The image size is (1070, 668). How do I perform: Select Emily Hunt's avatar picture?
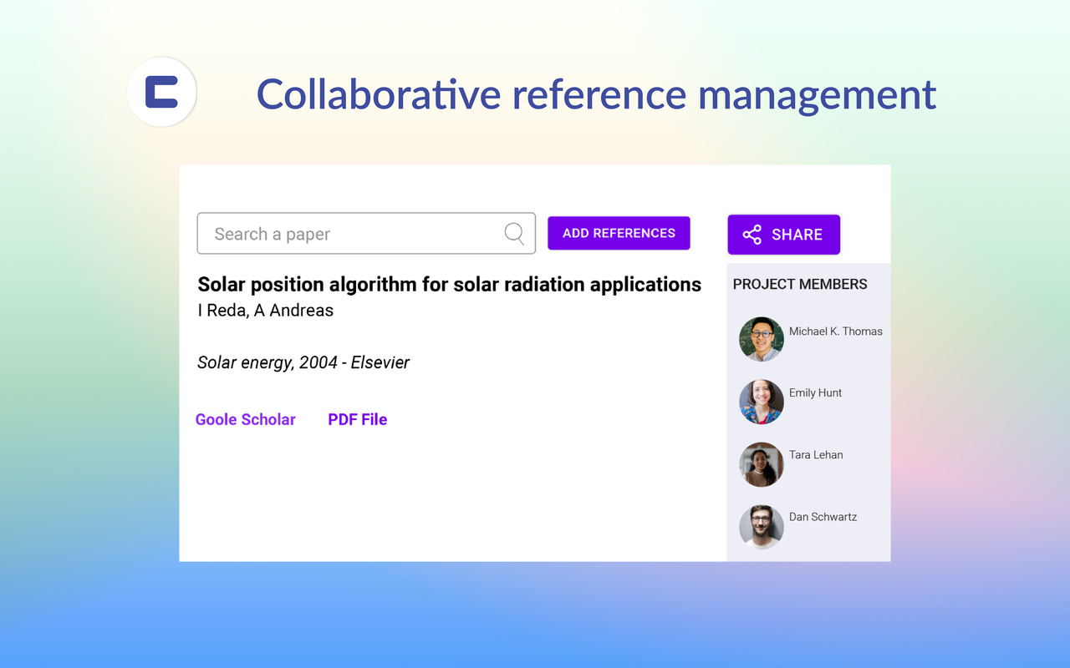pyautogui.click(x=761, y=402)
